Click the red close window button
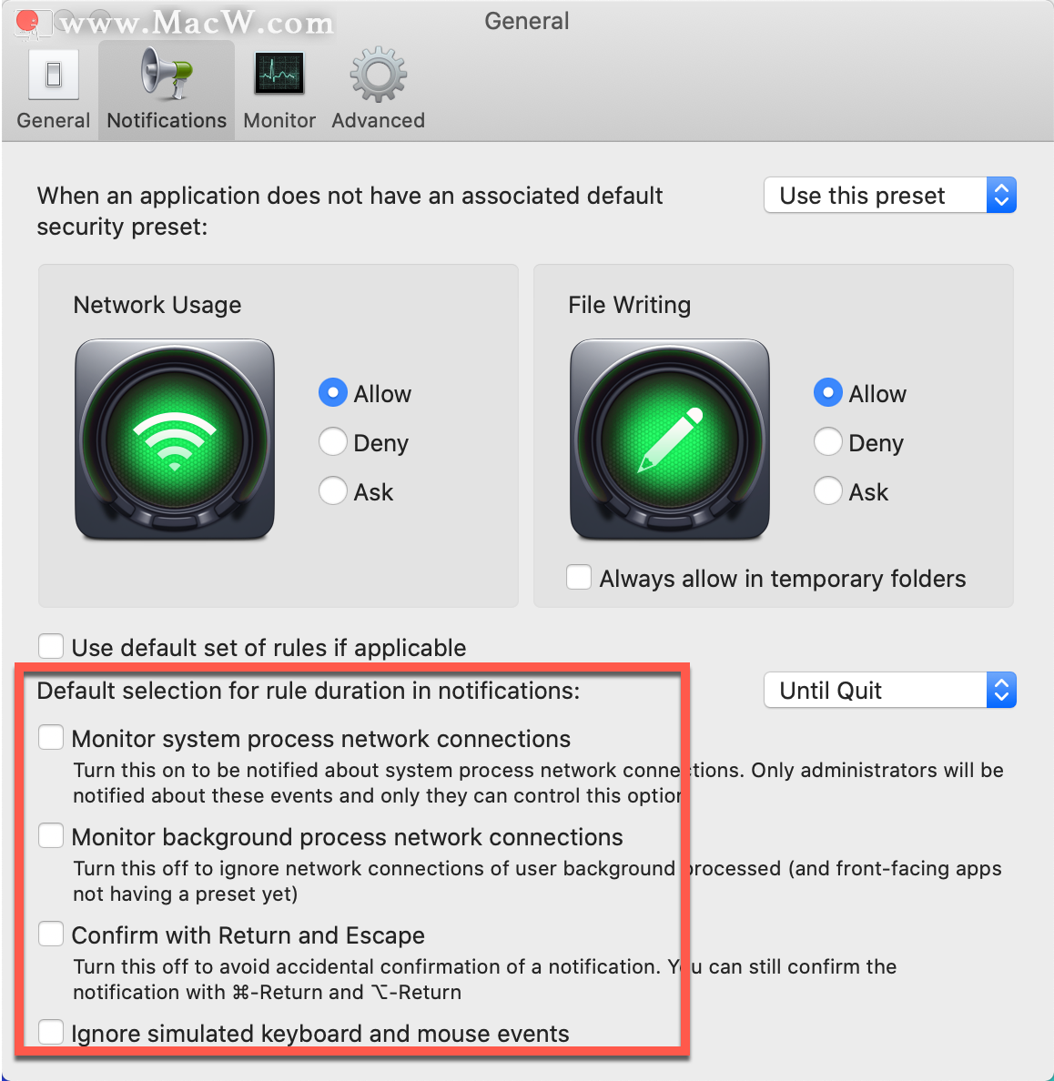 [27, 21]
